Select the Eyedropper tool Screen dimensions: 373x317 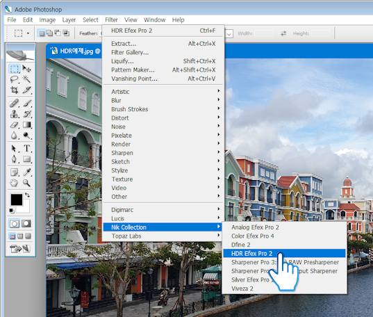tap(26, 172)
